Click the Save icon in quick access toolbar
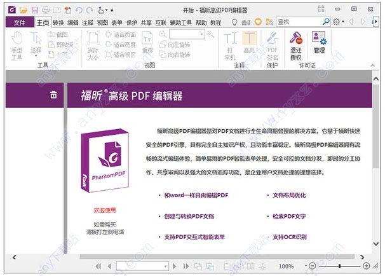This screenshot has width=385, height=276. (34, 10)
